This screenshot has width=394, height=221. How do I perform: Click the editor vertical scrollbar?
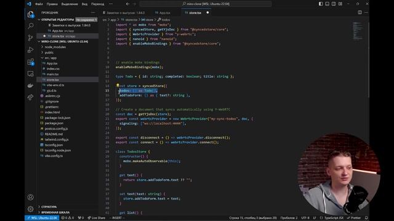pyautogui.click(x=368, y=60)
